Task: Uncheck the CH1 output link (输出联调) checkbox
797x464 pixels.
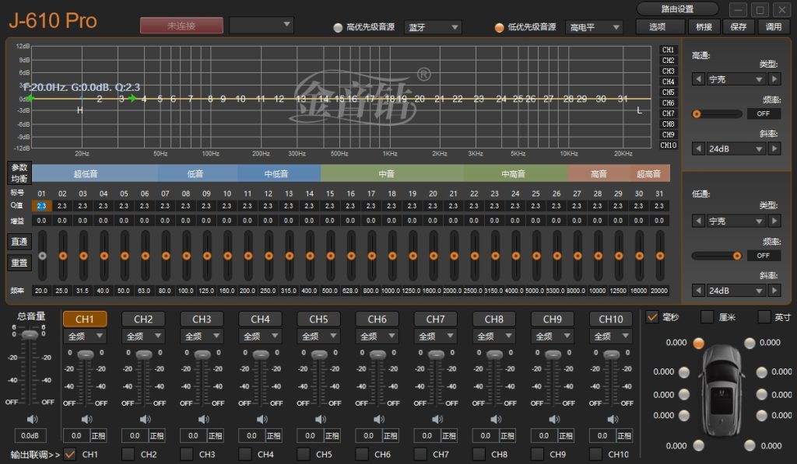Action: (70, 454)
